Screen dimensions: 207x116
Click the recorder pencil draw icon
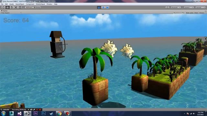click(x=34, y=110)
